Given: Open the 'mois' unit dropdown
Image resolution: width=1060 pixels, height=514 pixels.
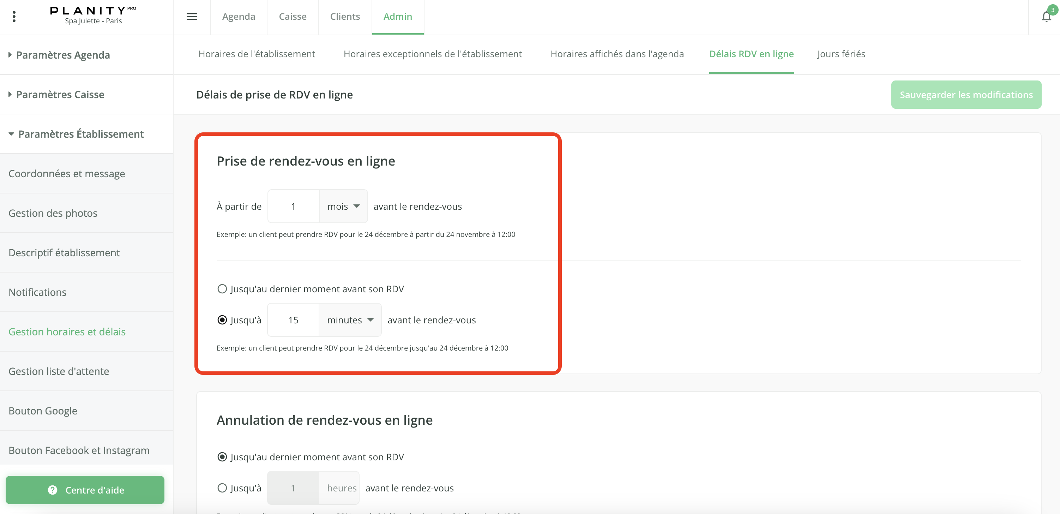Looking at the screenshot, I should (344, 206).
